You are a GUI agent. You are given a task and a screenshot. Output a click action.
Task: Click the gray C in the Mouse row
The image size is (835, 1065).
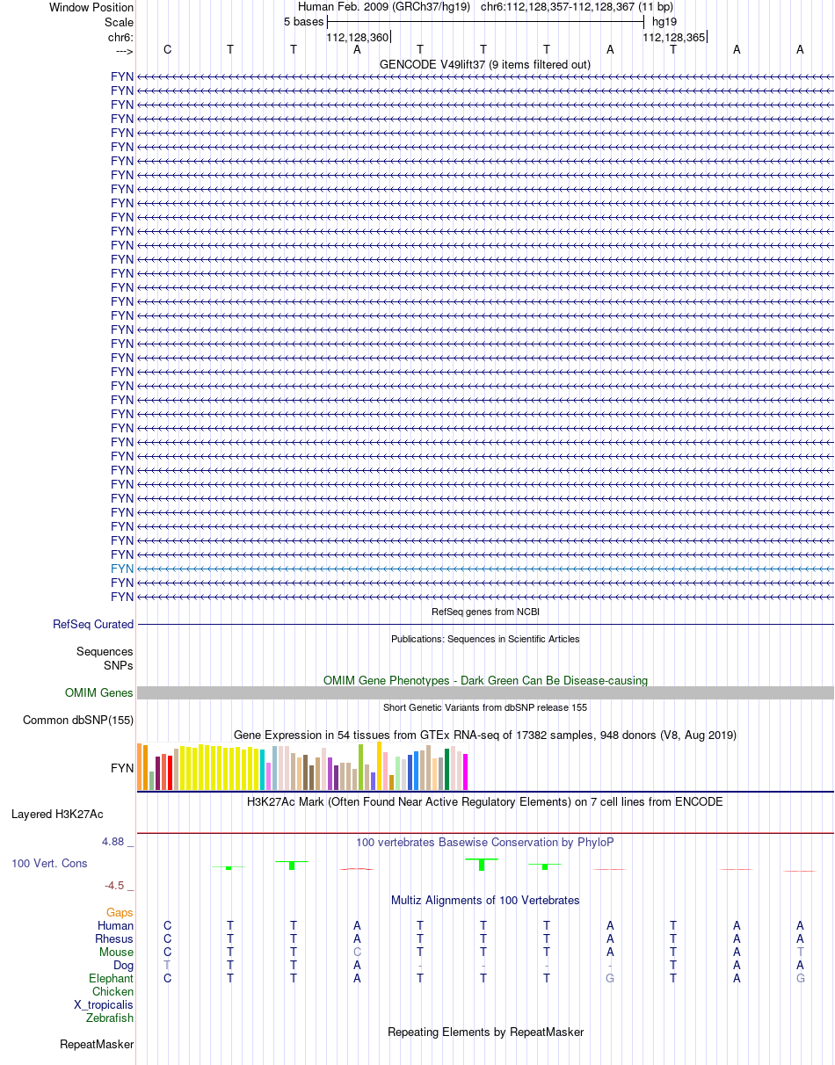[x=357, y=952]
